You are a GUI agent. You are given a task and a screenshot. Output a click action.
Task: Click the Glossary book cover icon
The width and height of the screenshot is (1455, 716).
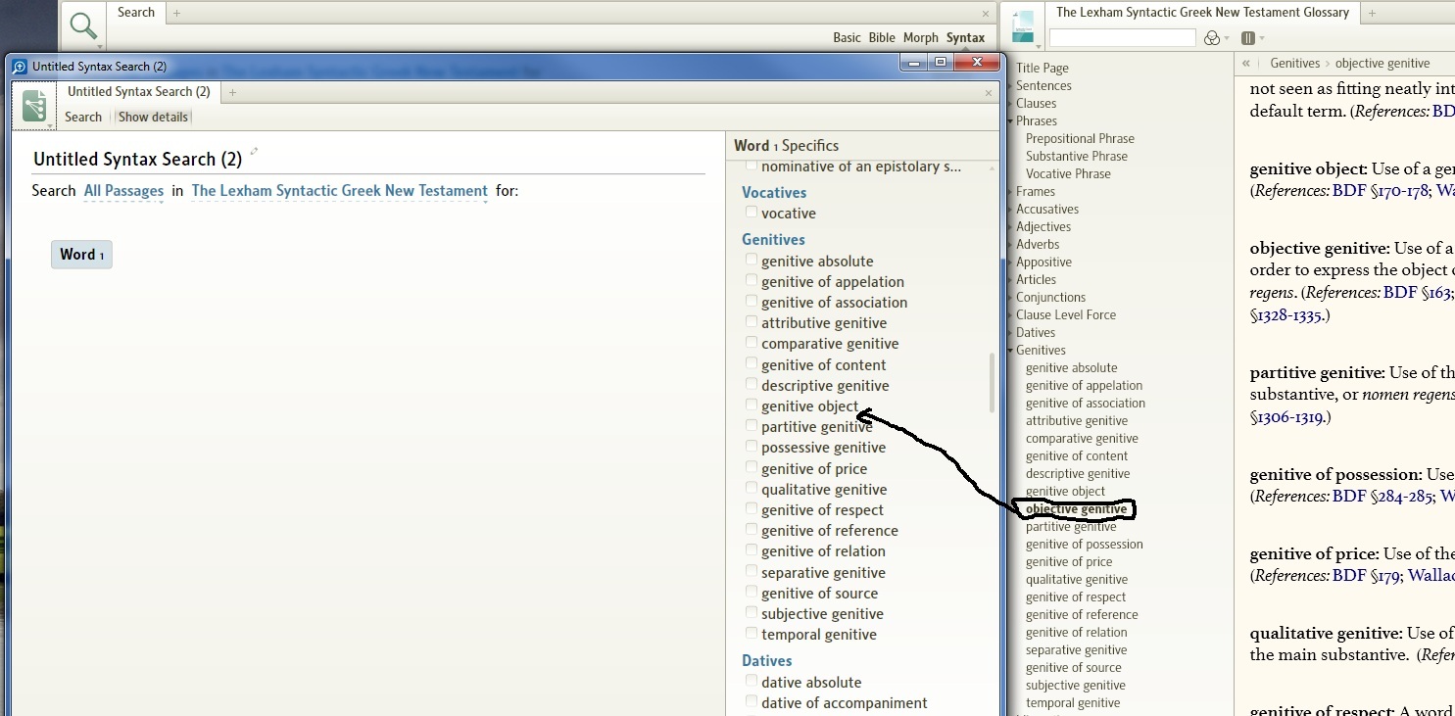coord(1023,25)
